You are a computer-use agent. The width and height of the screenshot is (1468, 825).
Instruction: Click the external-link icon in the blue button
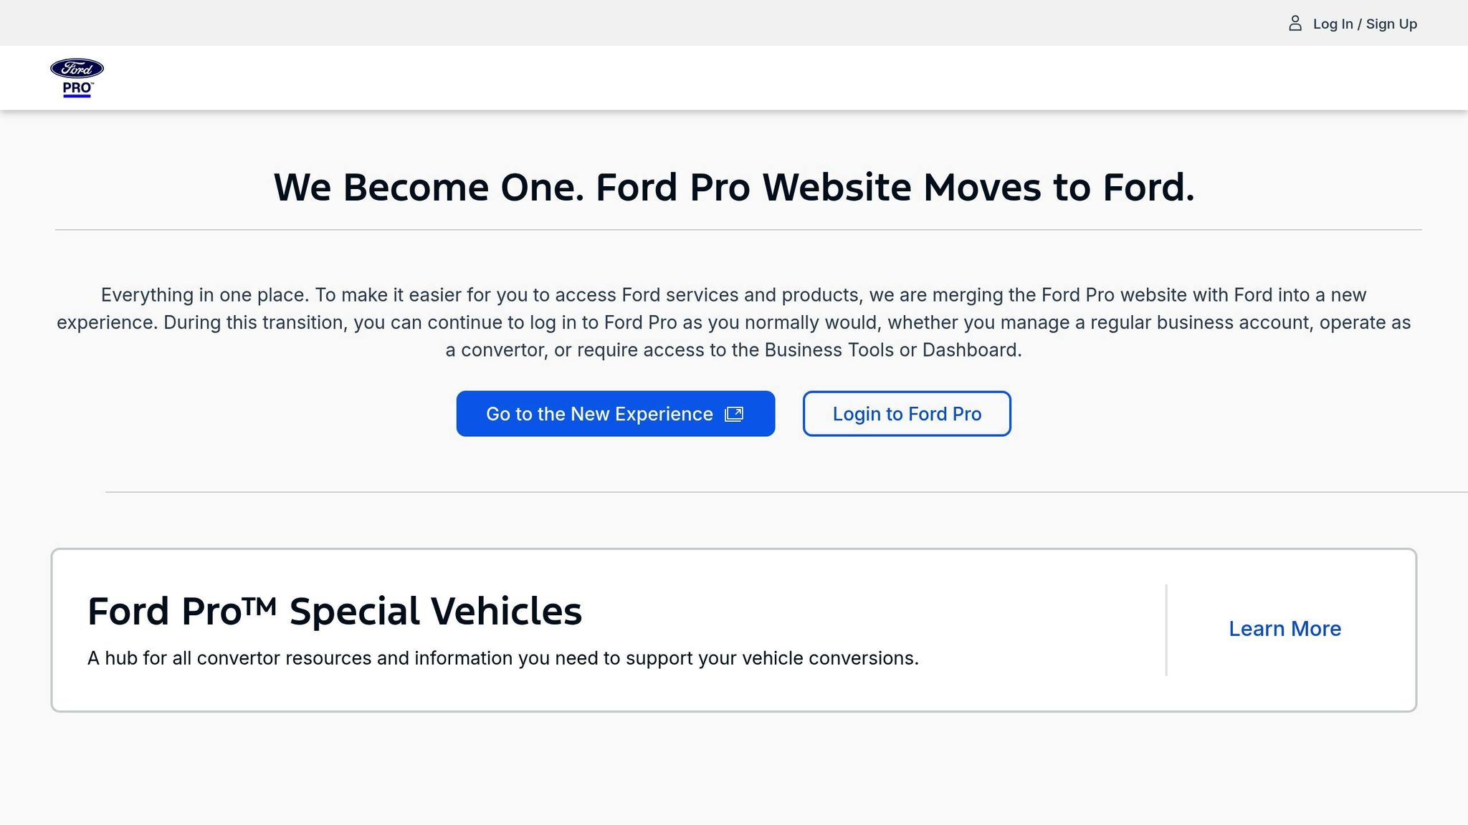coord(734,414)
